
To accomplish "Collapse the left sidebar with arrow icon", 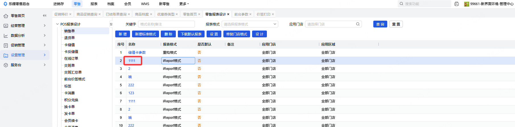I will tap(44, 16).
